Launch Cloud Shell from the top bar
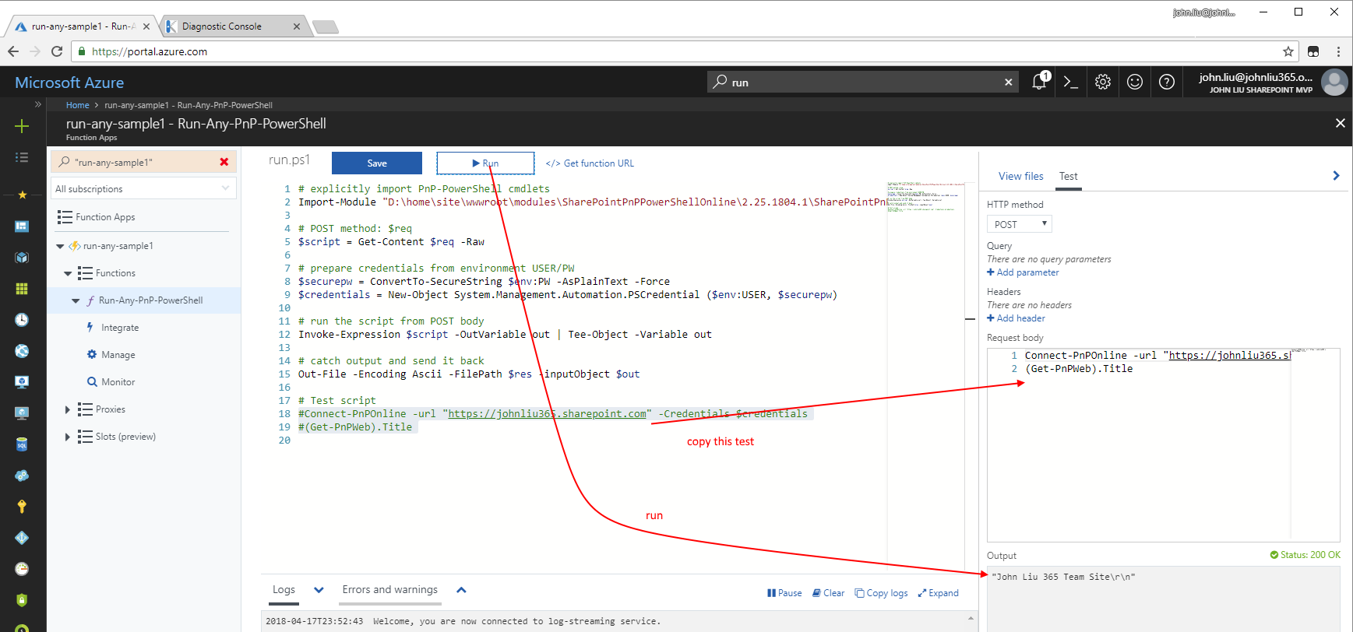The width and height of the screenshot is (1353, 632). (x=1071, y=82)
